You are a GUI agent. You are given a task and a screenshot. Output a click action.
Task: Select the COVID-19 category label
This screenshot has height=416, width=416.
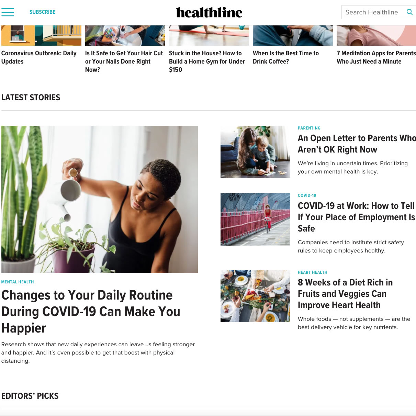pos(307,195)
